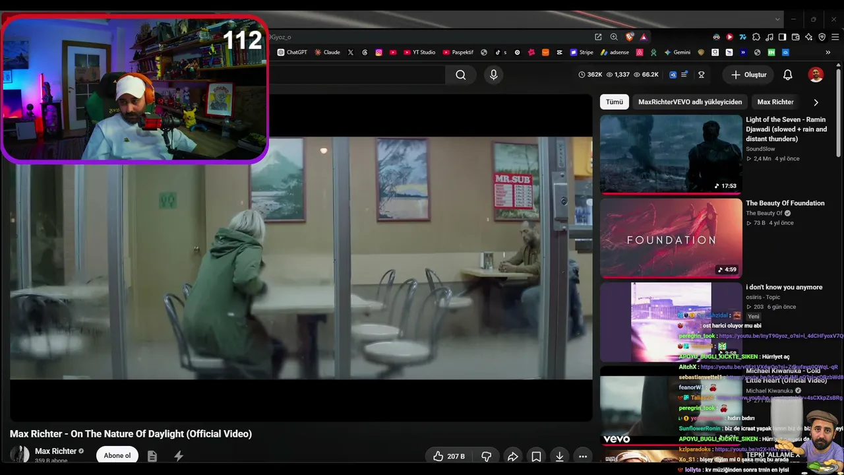This screenshot has width=844, height=475.
Task: Start voice search with the microphone icon
Action: [x=493, y=75]
